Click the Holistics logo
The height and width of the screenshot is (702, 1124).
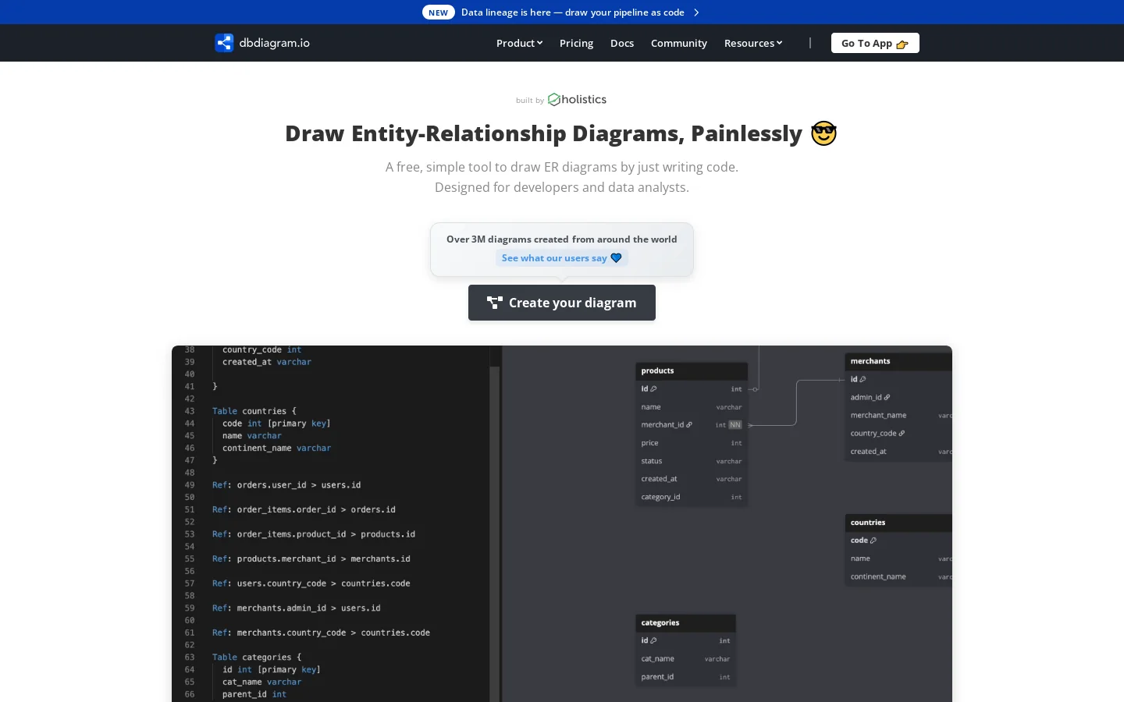click(577, 100)
